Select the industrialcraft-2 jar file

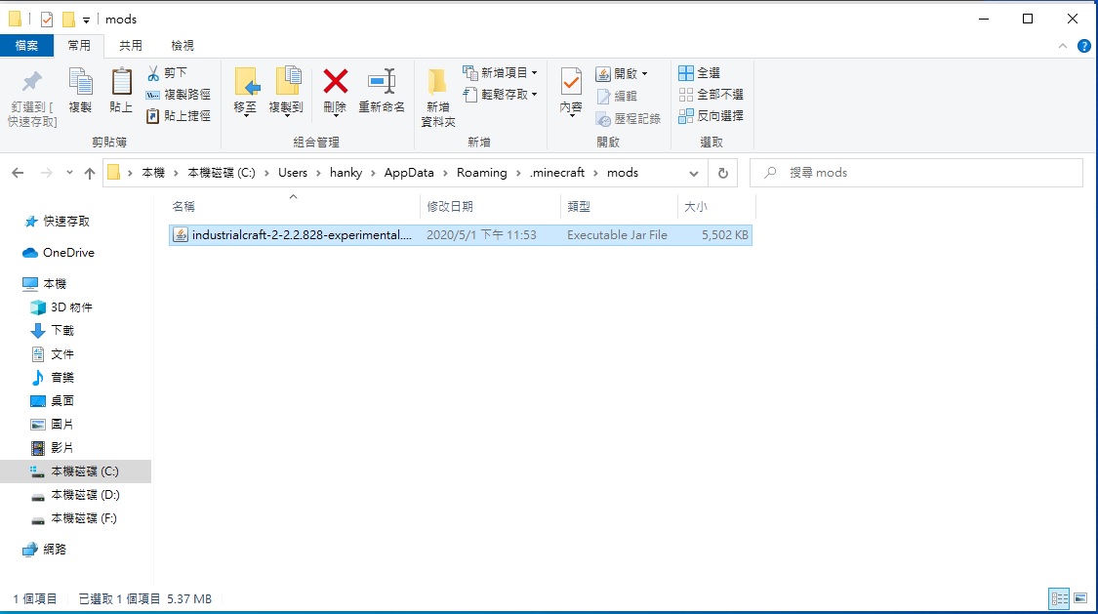[x=460, y=235]
